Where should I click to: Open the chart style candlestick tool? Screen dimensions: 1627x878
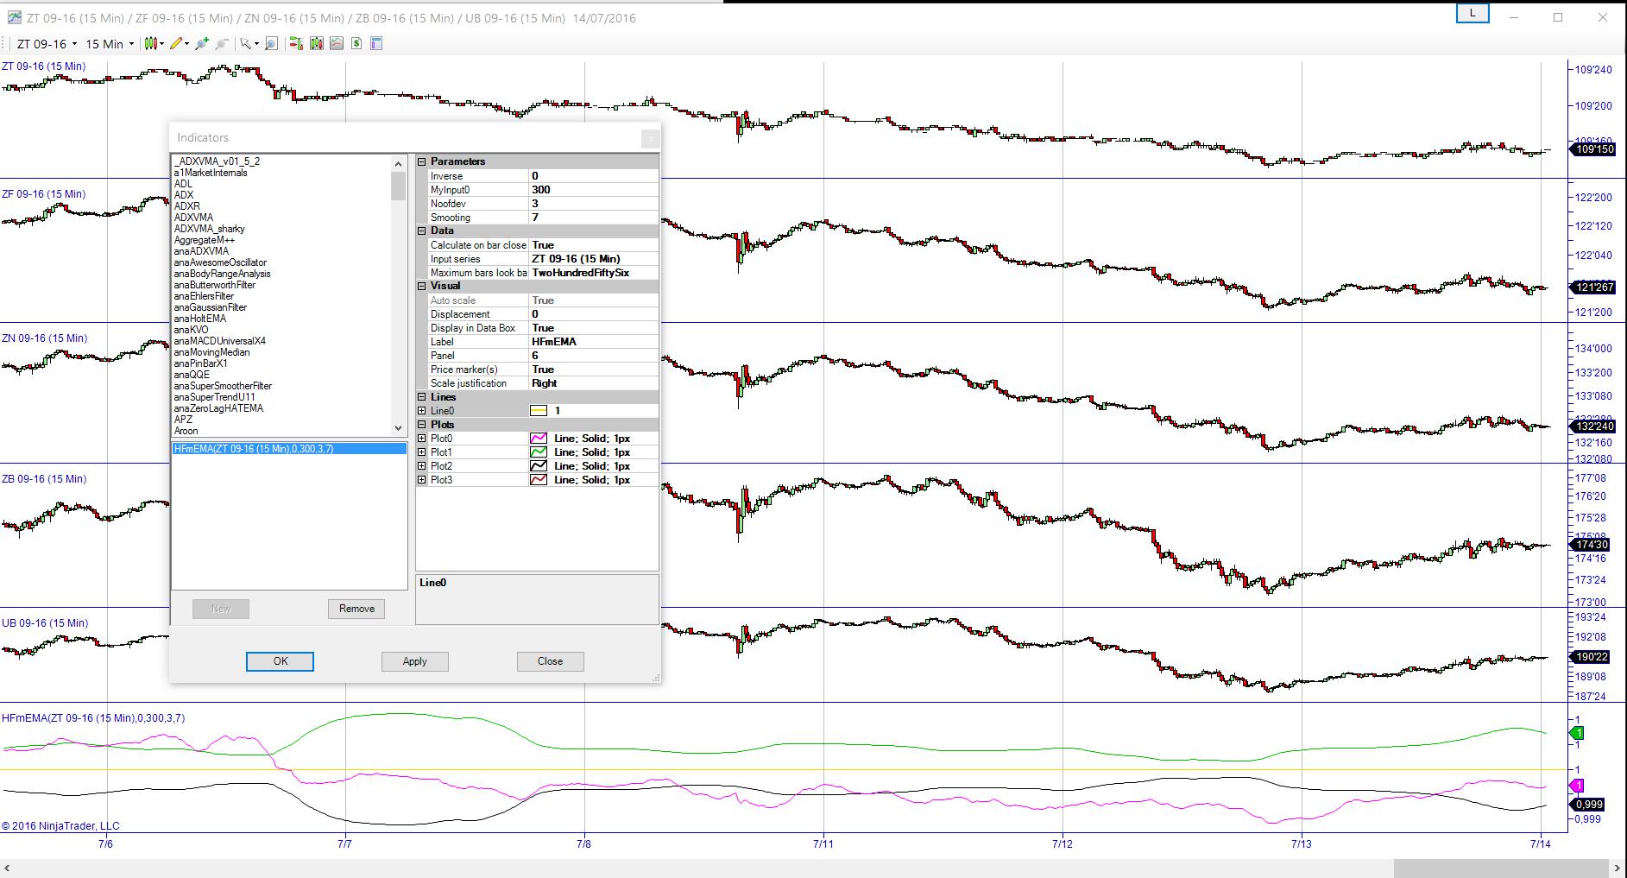click(x=151, y=44)
